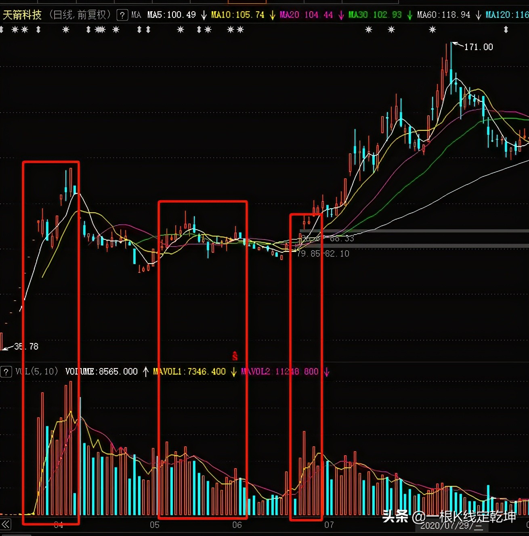This screenshot has height=536, width=529.
Task: Click the double-left chevron scroll icon
Action: (6, 524)
